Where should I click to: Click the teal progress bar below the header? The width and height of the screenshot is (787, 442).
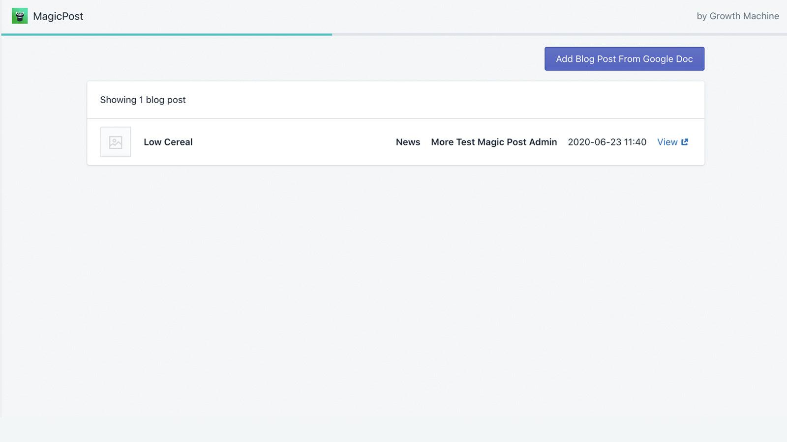coord(166,35)
